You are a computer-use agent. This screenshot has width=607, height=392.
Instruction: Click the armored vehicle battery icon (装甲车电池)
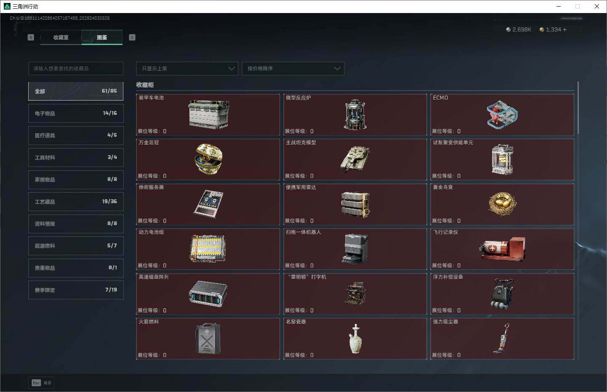coord(208,114)
